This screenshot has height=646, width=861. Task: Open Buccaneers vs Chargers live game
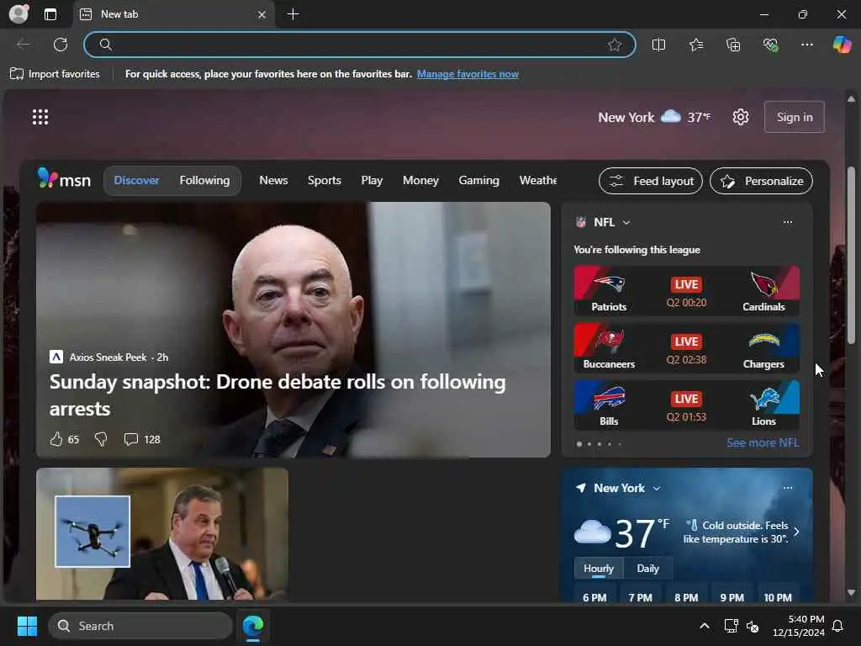686,347
